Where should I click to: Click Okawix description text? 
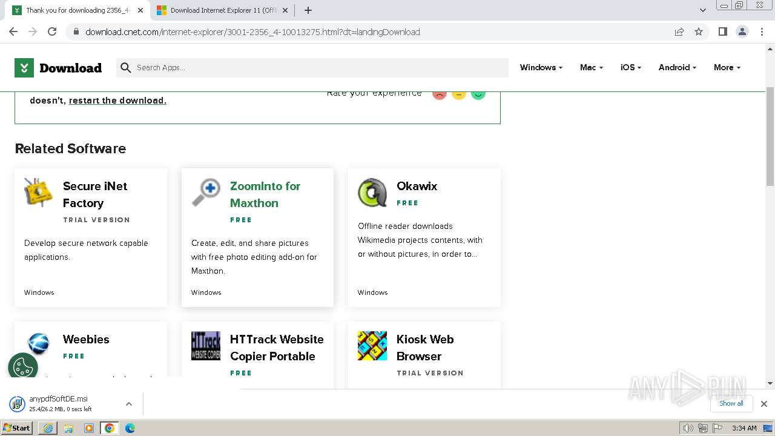click(x=420, y=240)
